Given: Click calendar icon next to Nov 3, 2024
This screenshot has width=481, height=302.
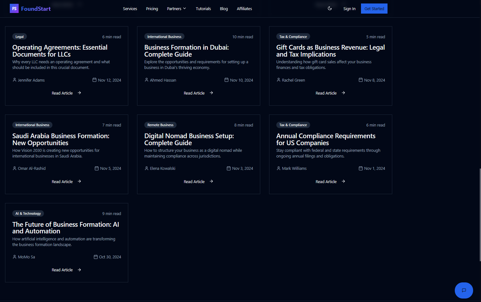Looking at the screenshot, I should coord(229,169).
